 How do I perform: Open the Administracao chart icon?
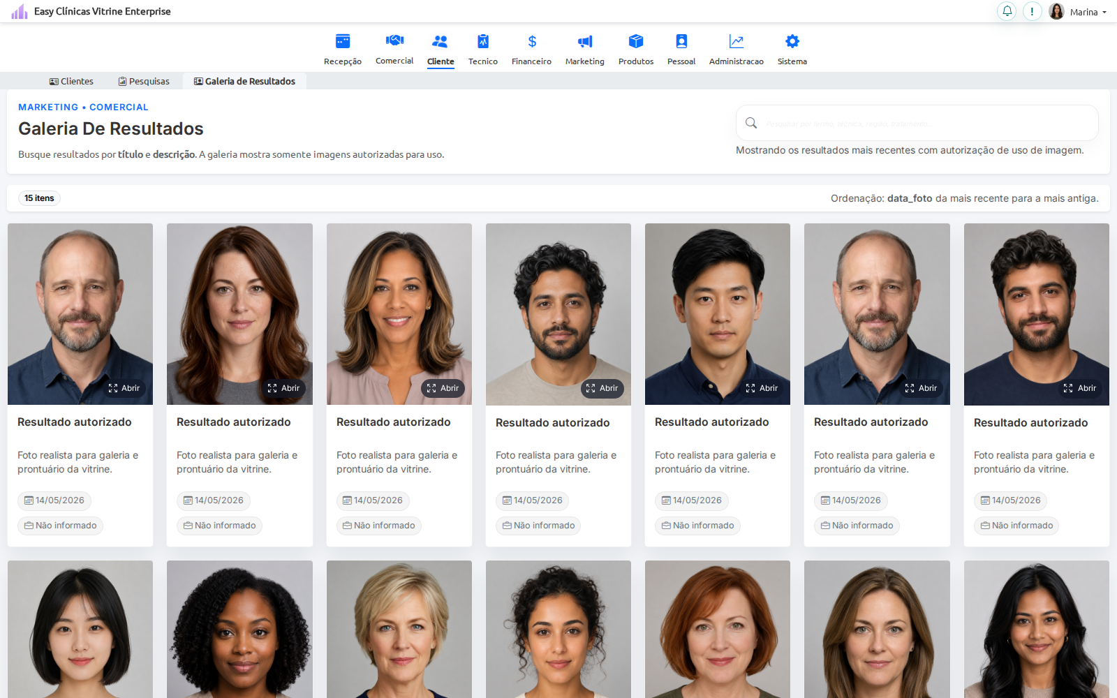pyautogui.click(x=737, y=41)
